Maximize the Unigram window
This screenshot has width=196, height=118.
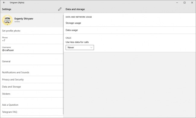point(185,2)
